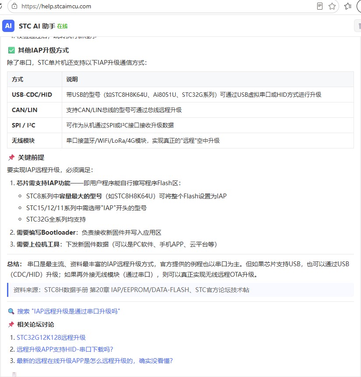Click bullet STC8系列中容量最大的型号
The height and width of the screenshot is (377, 361).
(x=127, y=196)
